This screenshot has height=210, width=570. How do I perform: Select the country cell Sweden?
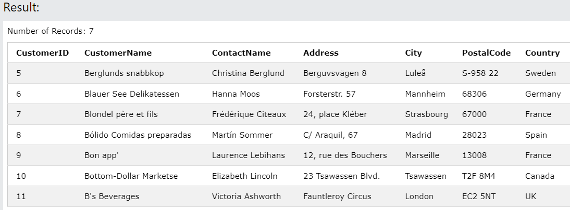(x=540, y=73)
